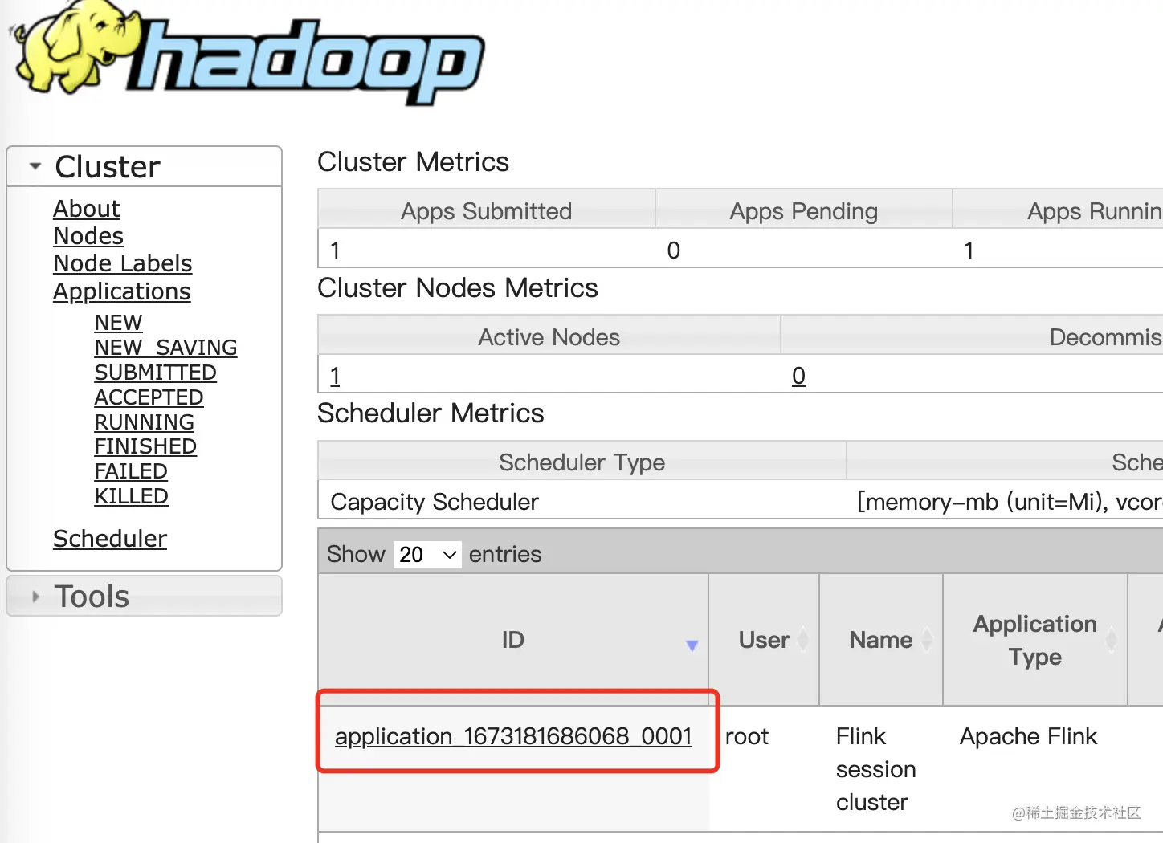
Task: Open the Show entries dropdown set to 20
Action: click(427, 554)
